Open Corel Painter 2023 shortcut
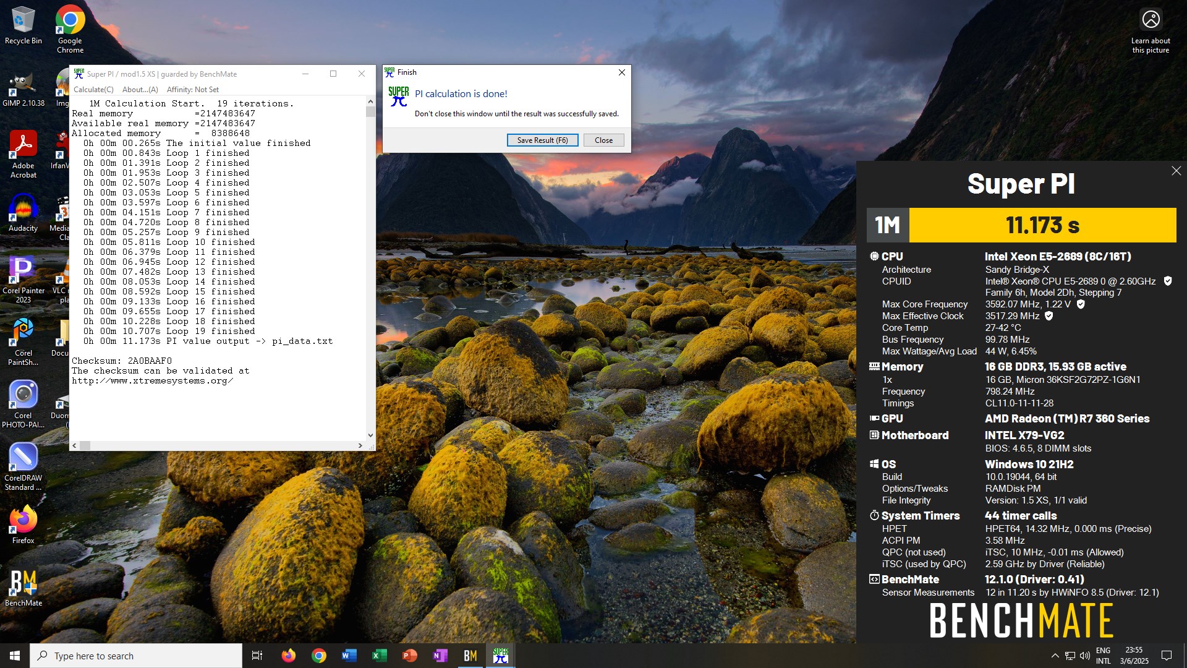Screen dimensions: 1187x668 click(23, 279)
